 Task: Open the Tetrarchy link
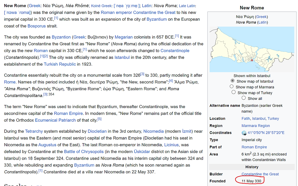pyautogui.click(x=34, y=131)
